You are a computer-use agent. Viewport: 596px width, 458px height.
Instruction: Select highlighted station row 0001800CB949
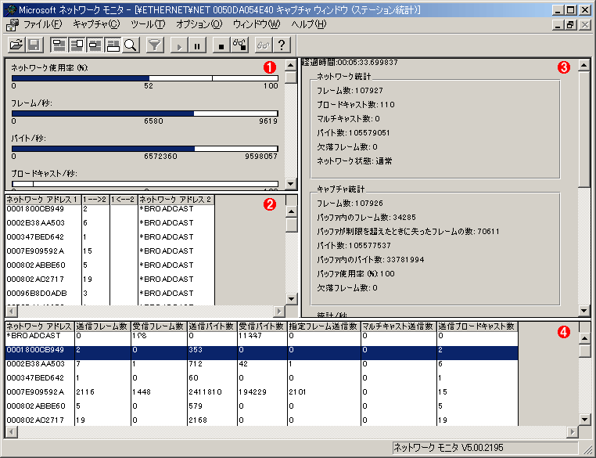[261, 352]
